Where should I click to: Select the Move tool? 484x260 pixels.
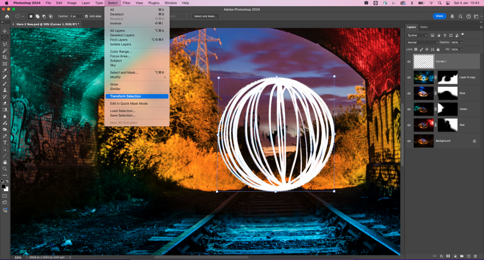point(5,31)
